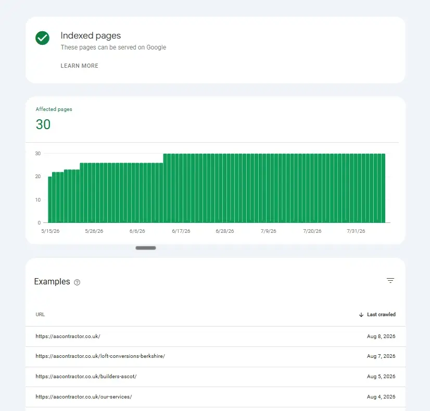Click the Aug 5, 2026 crawl date
This screenshot has height=411, width=430.
click(x=381, y=377)
